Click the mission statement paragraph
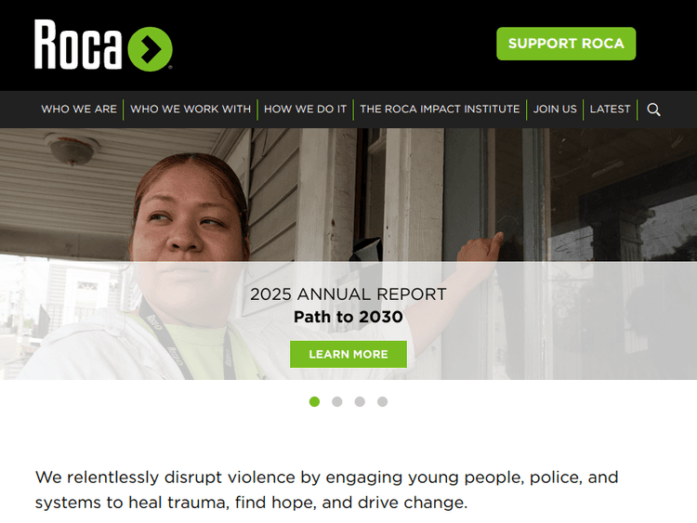This screenshot has height=523, width=697. (x=327, y=490)
